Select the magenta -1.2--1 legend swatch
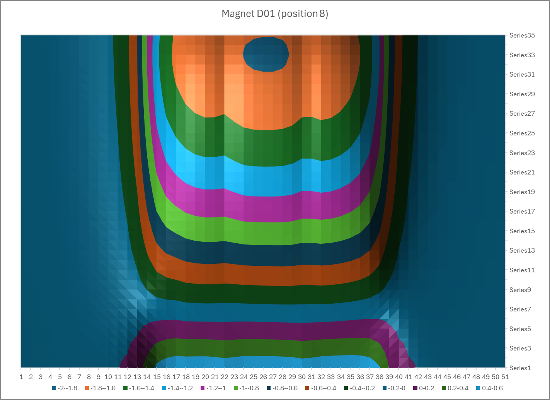 [x=203, y=388]
